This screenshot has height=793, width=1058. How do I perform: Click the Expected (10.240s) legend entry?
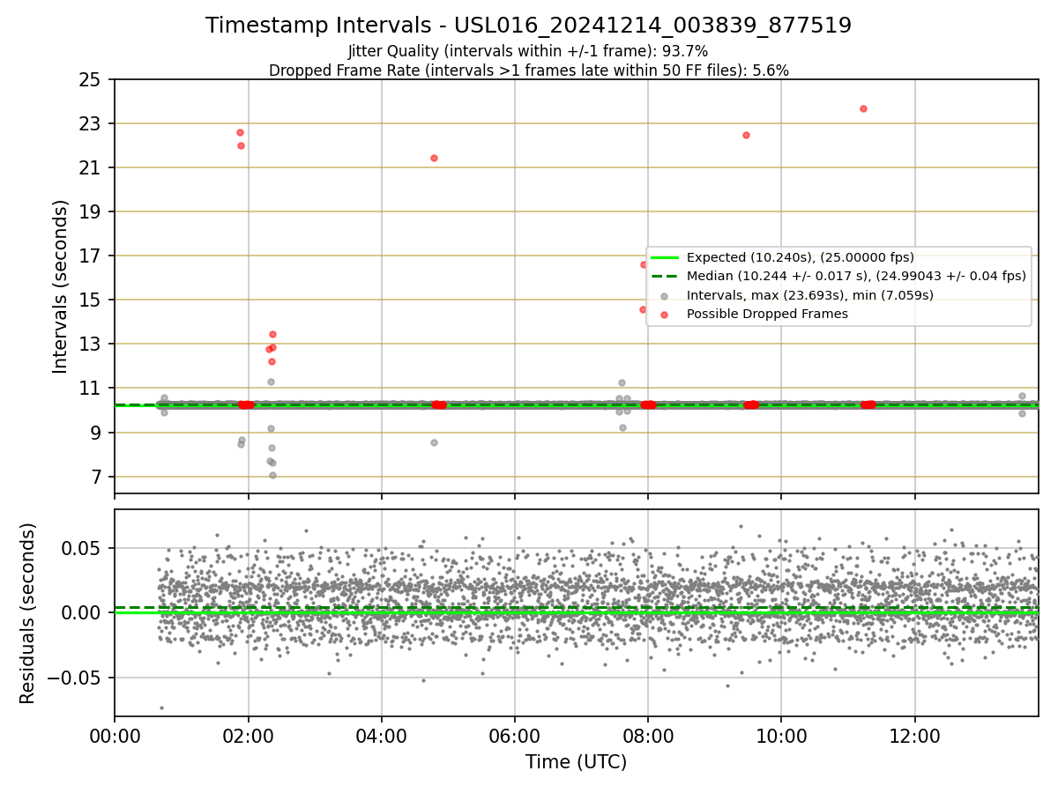click(x=800, y=257)
